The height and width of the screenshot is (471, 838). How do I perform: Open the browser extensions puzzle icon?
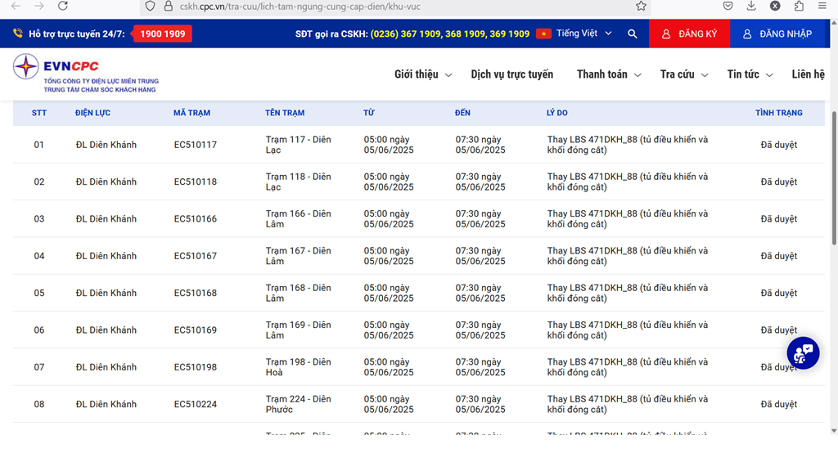point(799,6)
